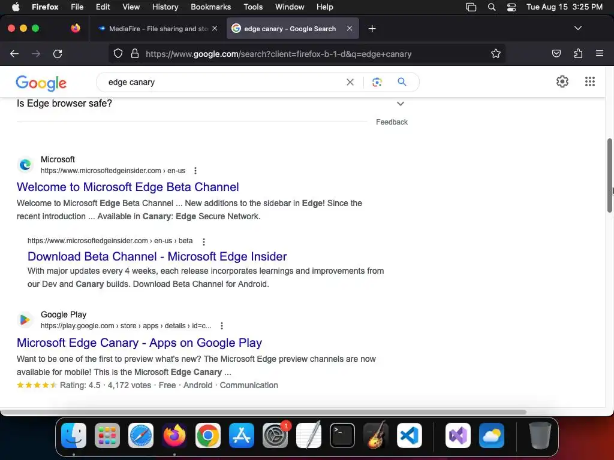This screenshot has width=614, height=460.
Task: Click the Feedback link
Action: 392,122
